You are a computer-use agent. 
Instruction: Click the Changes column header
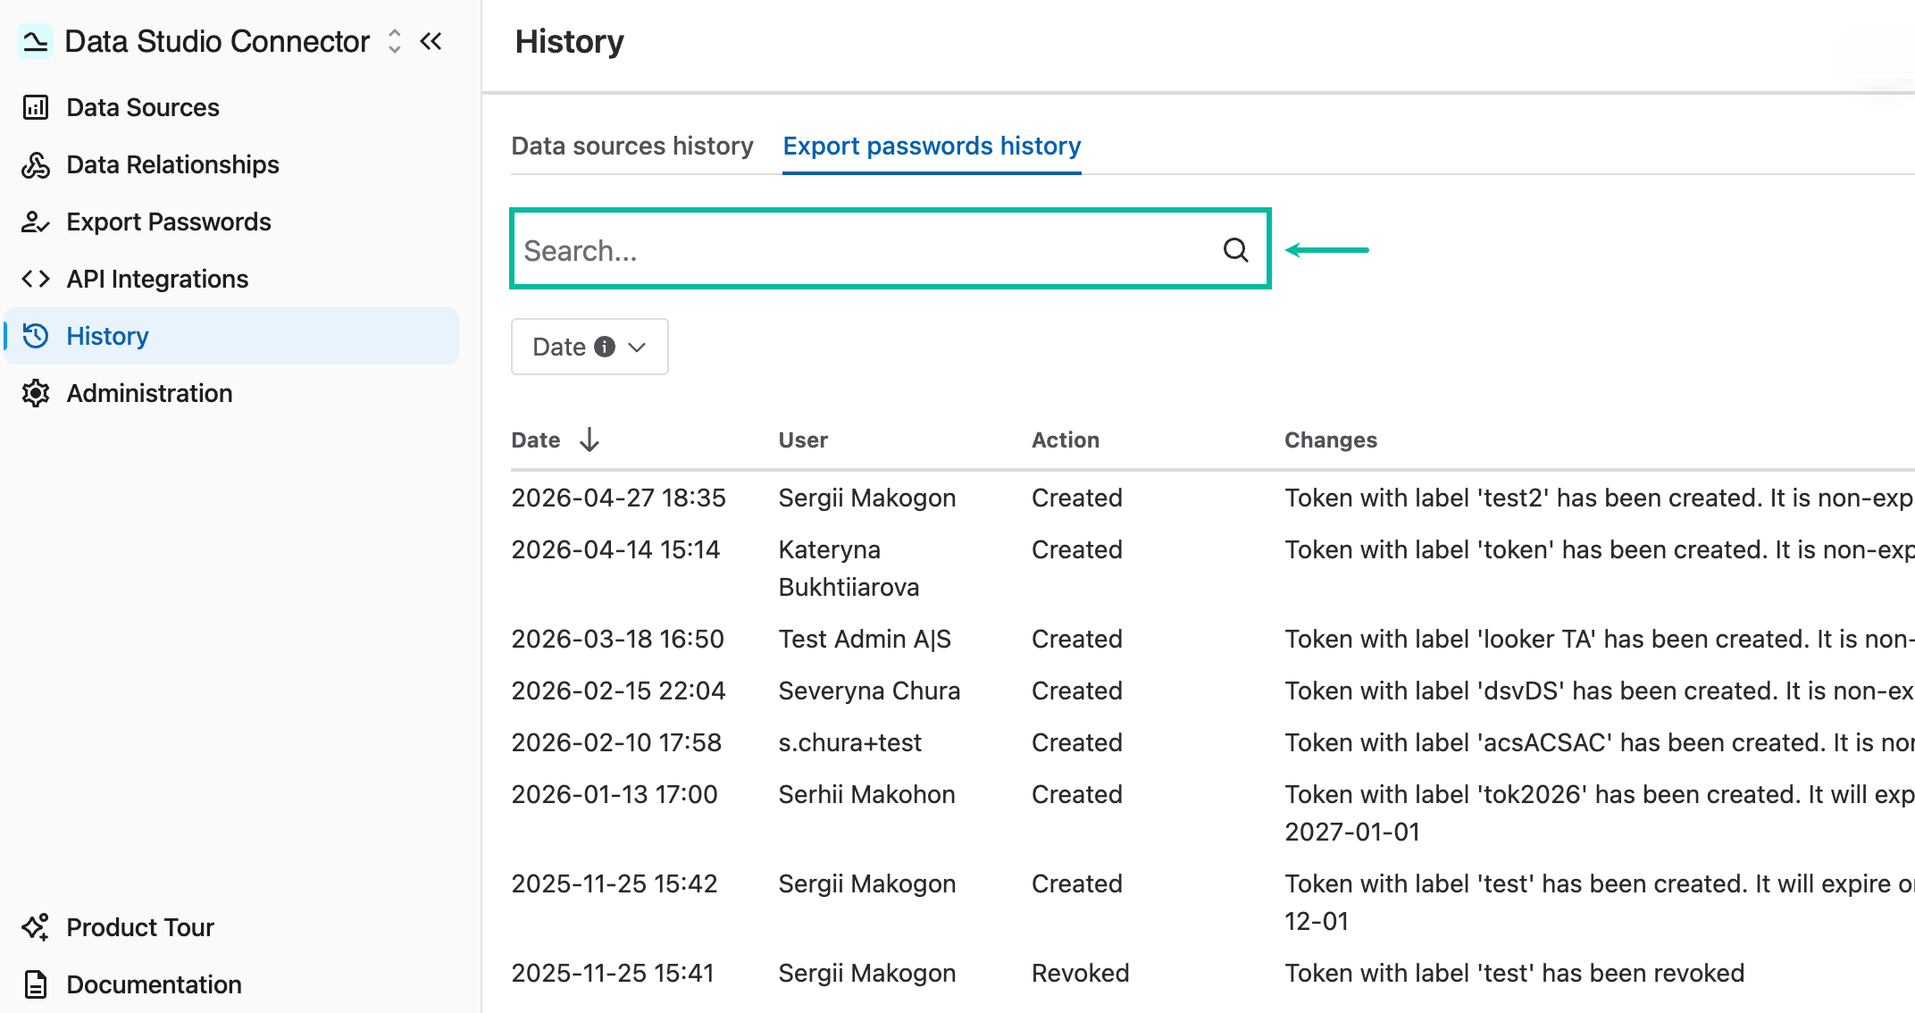click(x=1331, y=440)
